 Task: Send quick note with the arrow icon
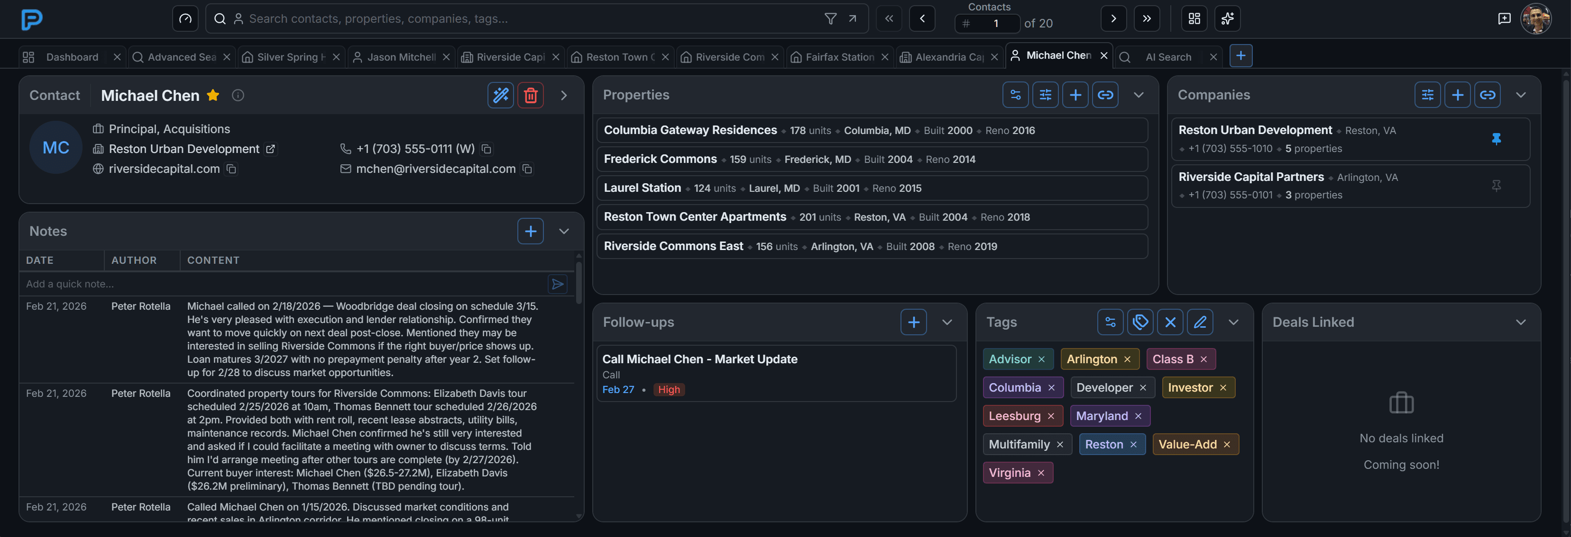tap(557, 284)
